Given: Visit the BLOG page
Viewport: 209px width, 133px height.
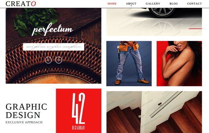Looking at the screenshot, I should pyautogui.click(x=174, y=4).
